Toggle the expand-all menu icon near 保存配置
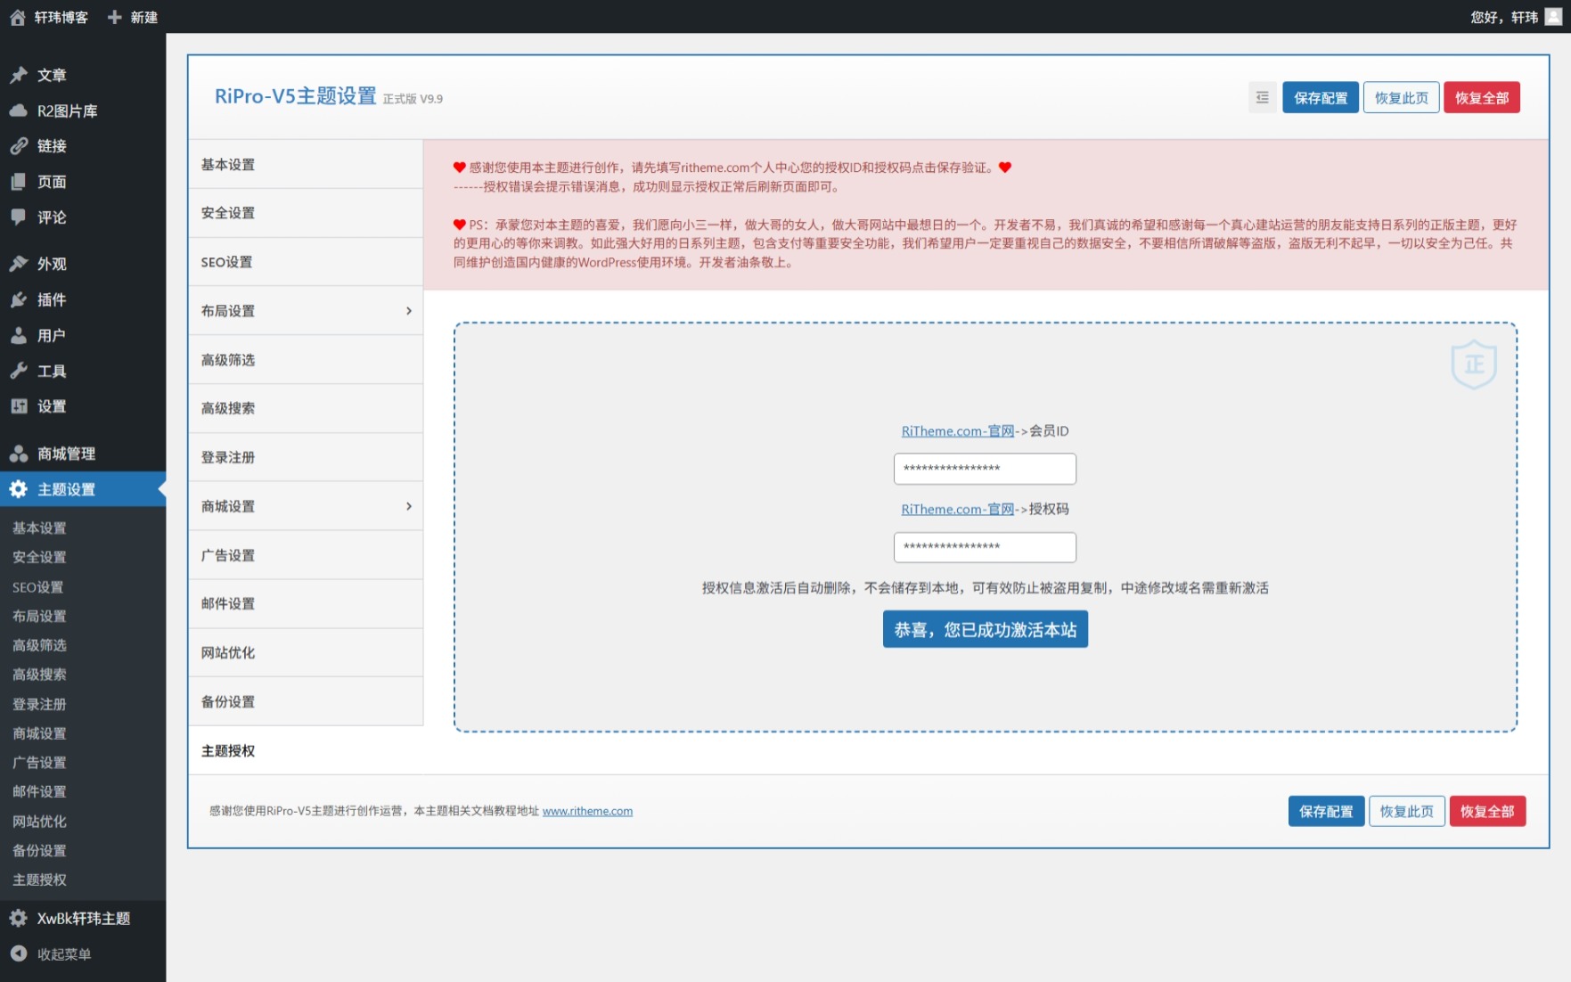The width and height of the screenshot is (1571, 982). point(1262,98)
